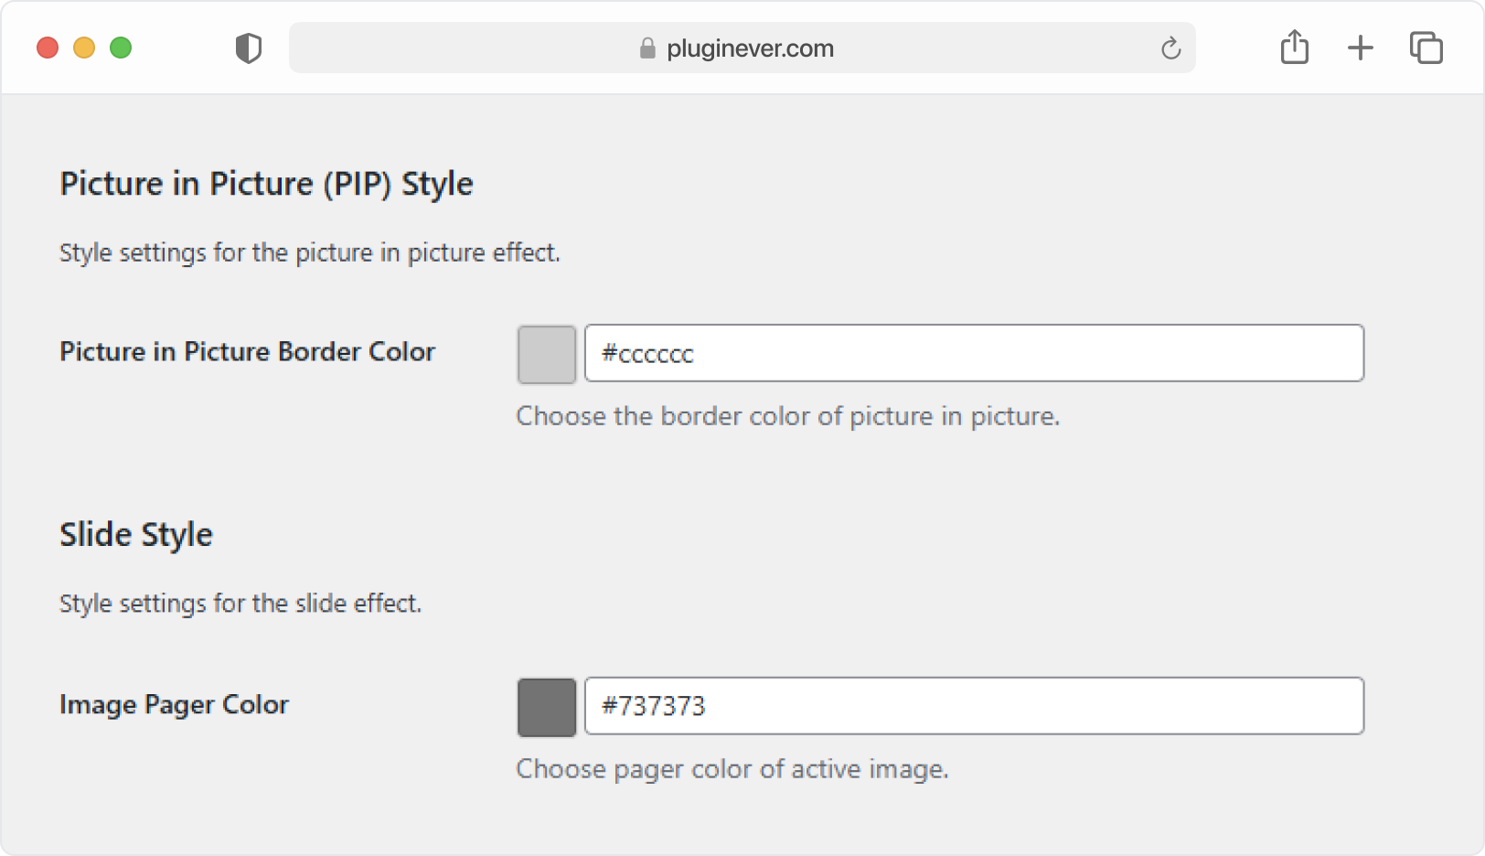This screenshot has width=1485, height=856.
Task: Click the Image Pager Color label
Action: coord(174,705)
